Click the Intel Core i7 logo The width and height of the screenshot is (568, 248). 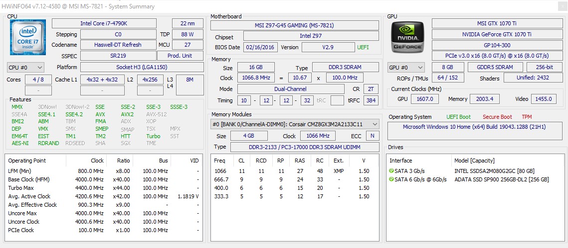[x=27, y=37]
